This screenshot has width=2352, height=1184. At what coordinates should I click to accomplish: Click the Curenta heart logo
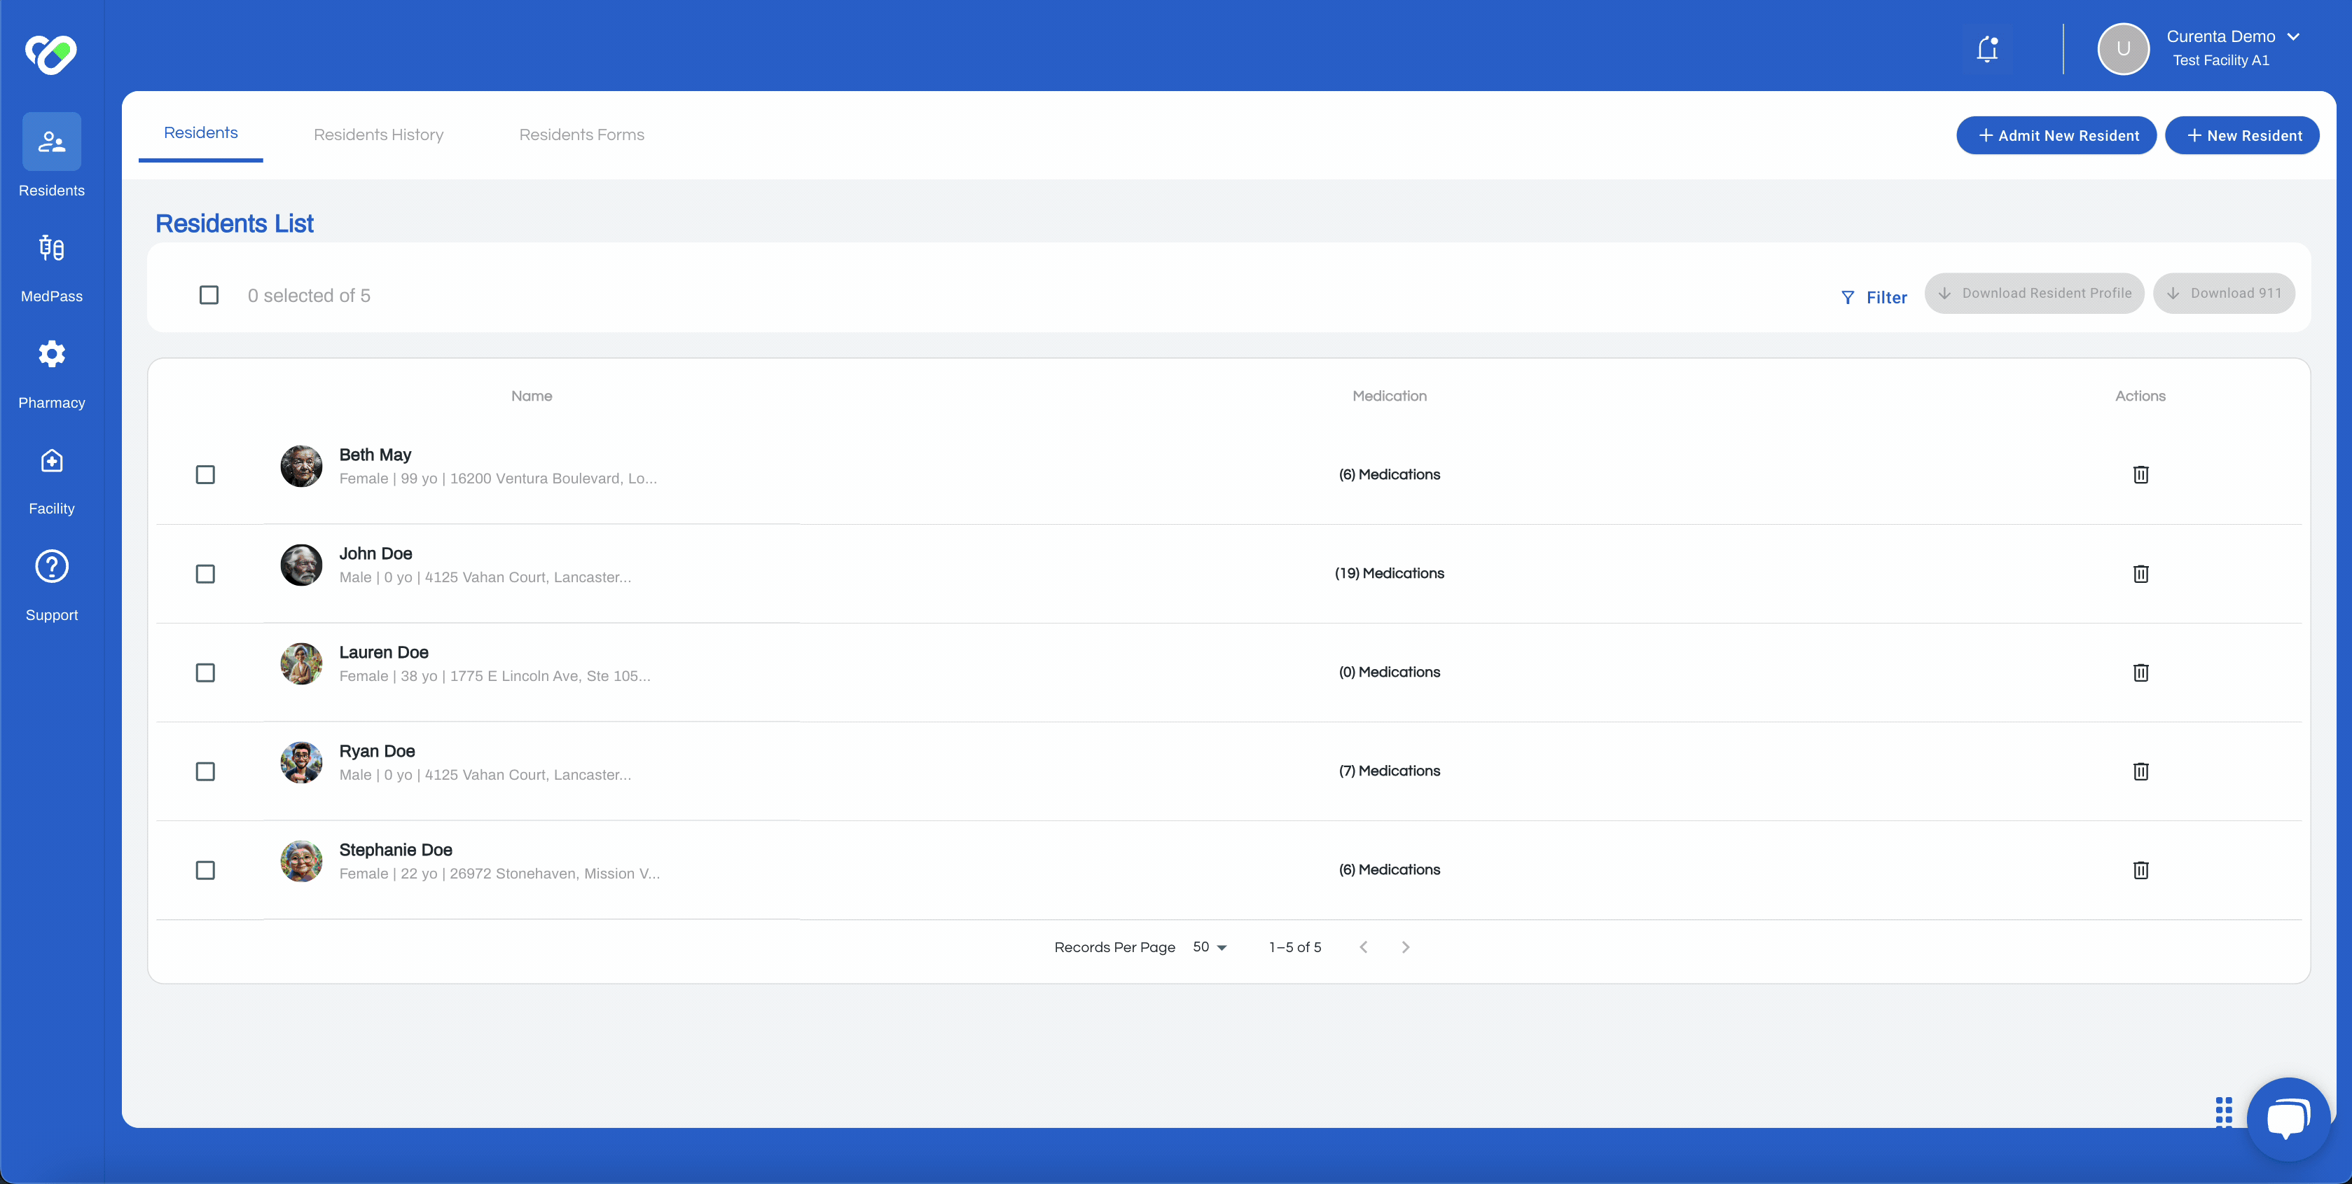click(x=51, y=54)
